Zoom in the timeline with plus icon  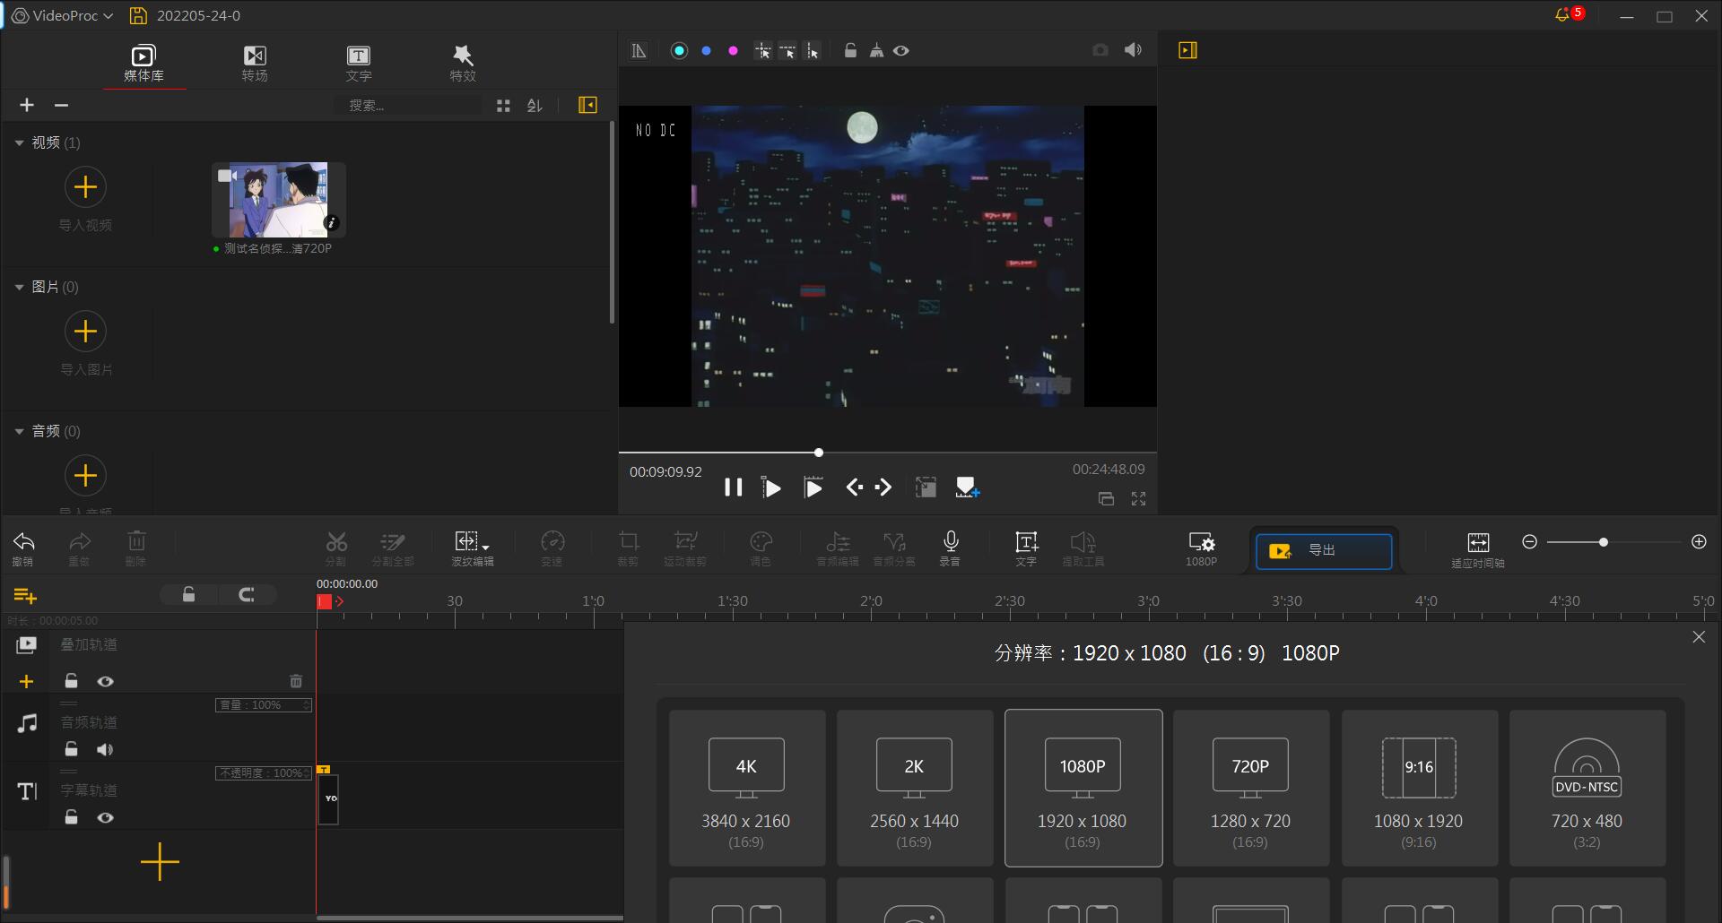[x=1699, y=542]
